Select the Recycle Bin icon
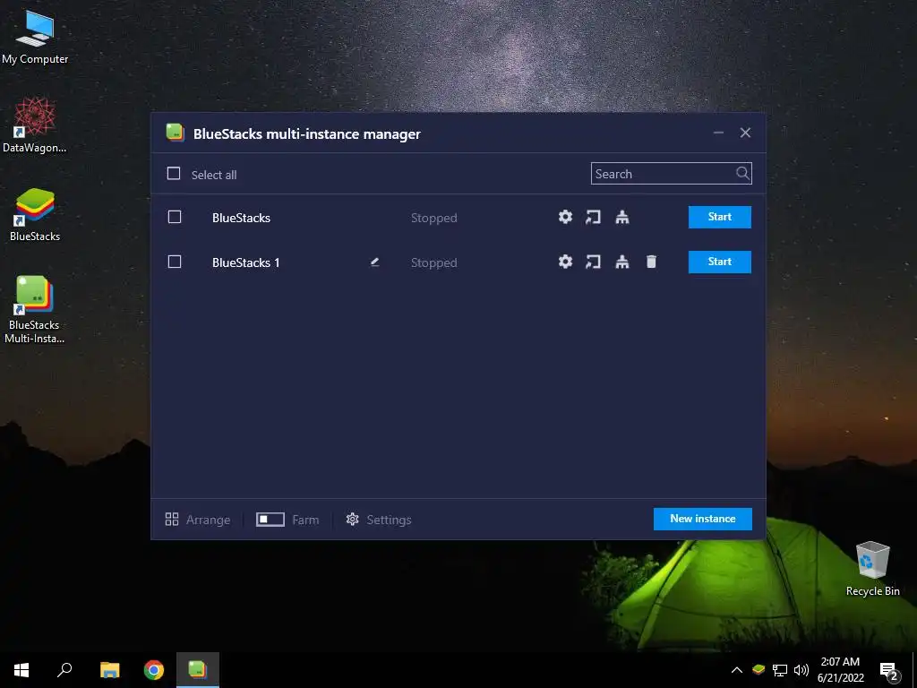The width and height of the screenshot is (917, 688). [872, 568]
